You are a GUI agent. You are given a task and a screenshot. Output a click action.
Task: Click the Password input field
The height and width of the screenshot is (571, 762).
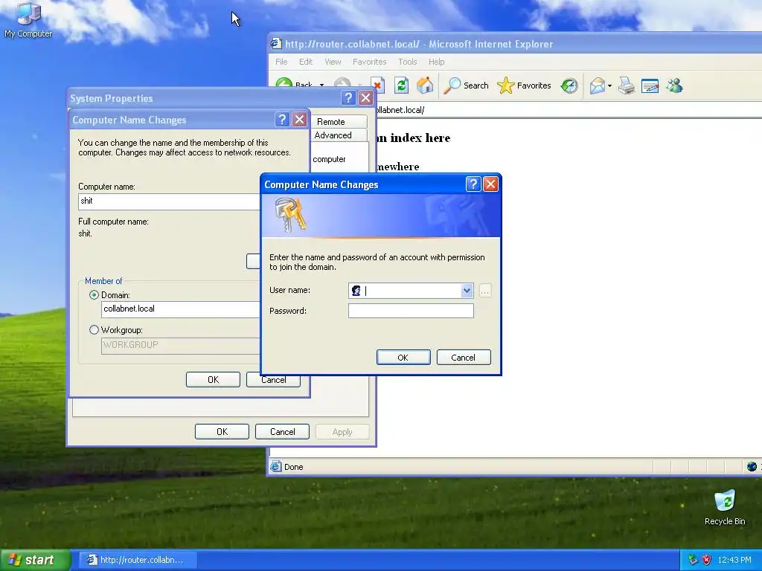point(411,311)
